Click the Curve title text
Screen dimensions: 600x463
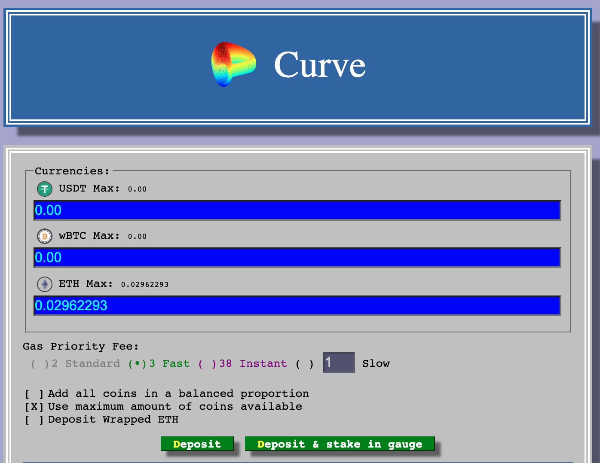[x=320, y=65]
